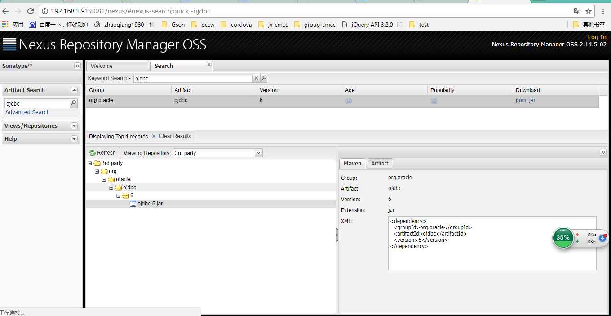Select the oracle folder in tree
611x316 pixels.
(123, 179)
